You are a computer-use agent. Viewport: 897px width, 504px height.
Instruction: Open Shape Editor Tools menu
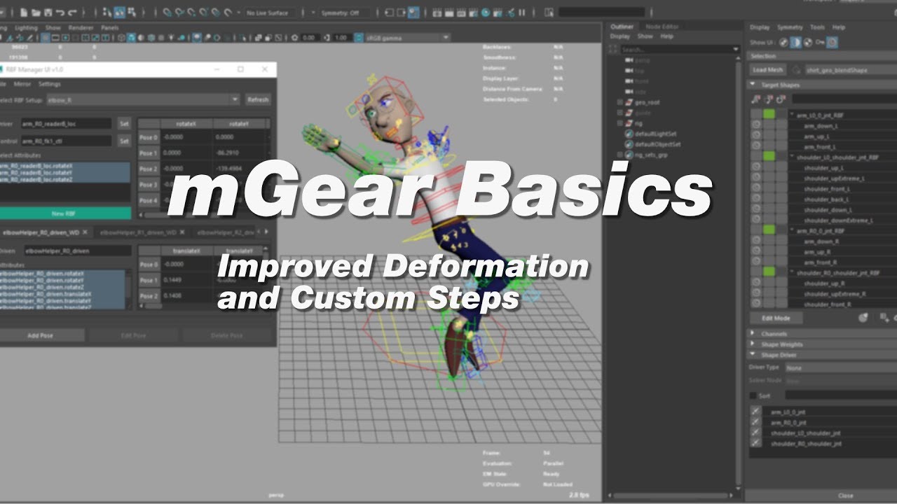(x=817, y=27)
